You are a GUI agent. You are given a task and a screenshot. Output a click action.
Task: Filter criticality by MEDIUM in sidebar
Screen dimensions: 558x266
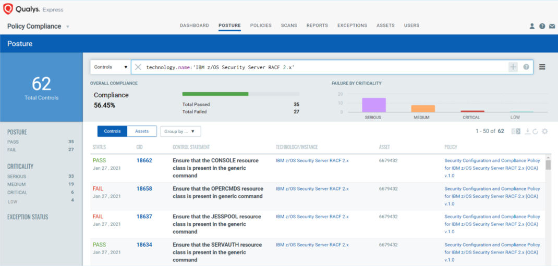pyautogui.click(x=41, y=184)
